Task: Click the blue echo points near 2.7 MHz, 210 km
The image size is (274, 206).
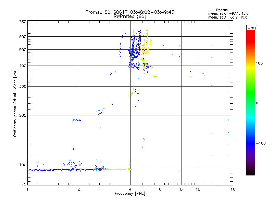Action: point(100,112)
